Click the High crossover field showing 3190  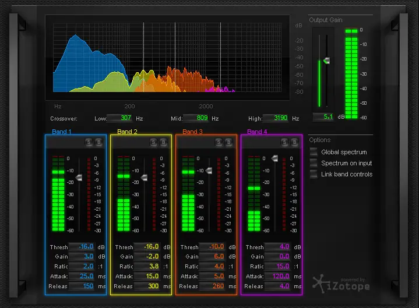pyautogui.click(x=276, y=118)
